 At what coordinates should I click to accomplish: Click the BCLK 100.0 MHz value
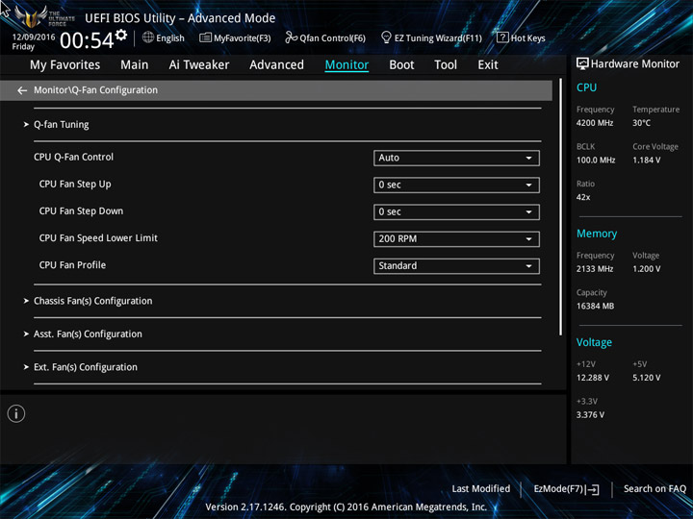point(596,161)
